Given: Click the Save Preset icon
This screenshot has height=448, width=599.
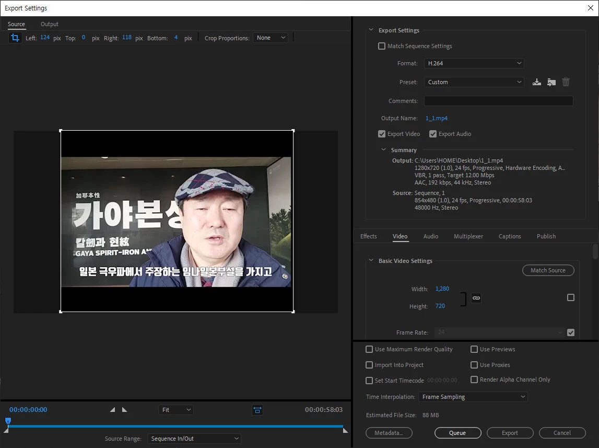Looking at the screenshot, I should [536, 82].
